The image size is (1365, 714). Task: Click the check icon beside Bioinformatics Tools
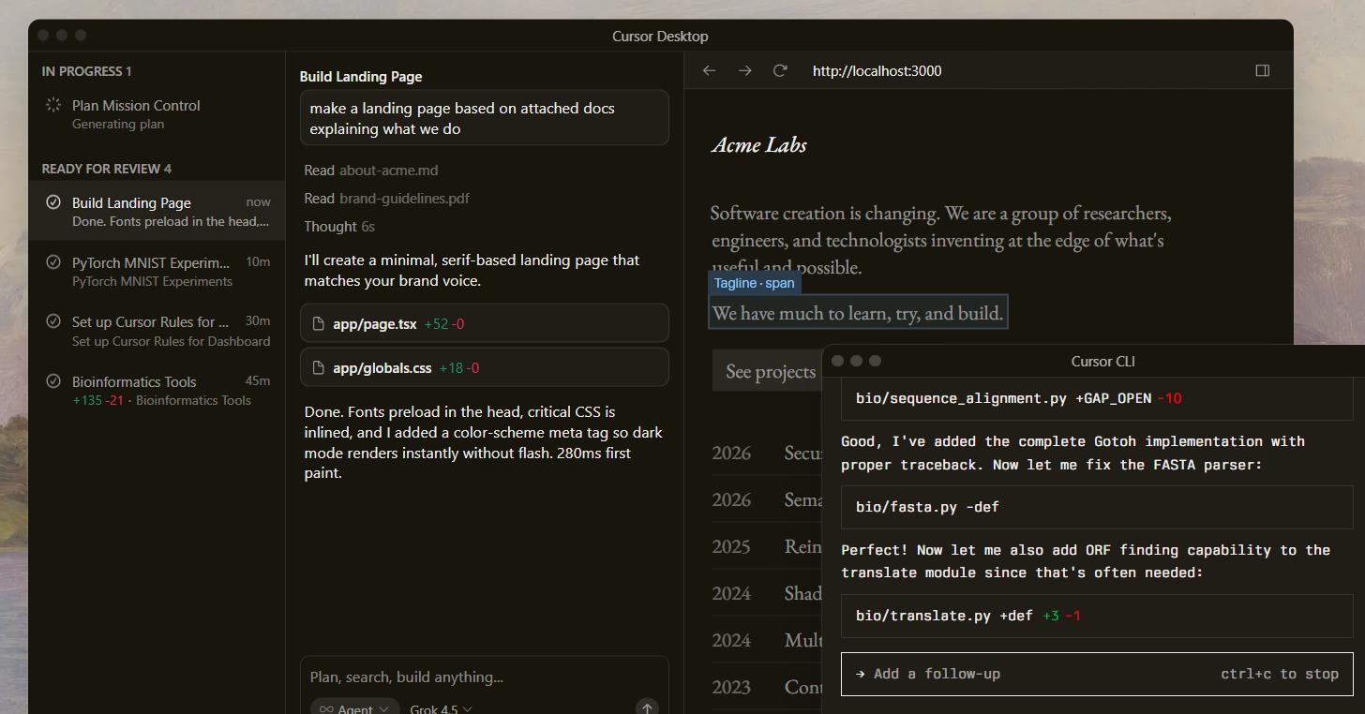pyautogui.click(x=53, y=381)
